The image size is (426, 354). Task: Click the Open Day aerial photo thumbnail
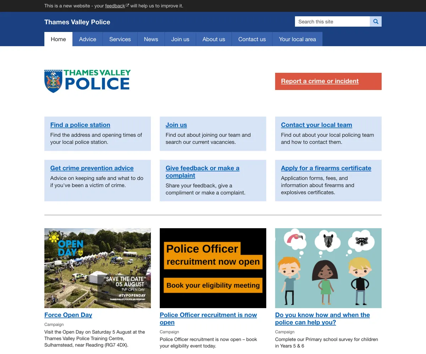(98, 268)
